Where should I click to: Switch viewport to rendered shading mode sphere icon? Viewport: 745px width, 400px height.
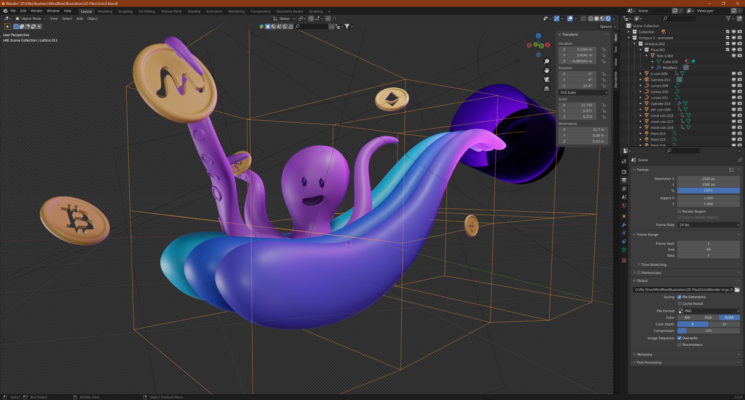(608, 19)
